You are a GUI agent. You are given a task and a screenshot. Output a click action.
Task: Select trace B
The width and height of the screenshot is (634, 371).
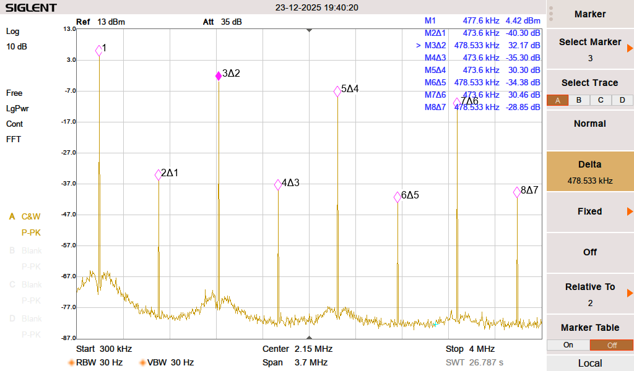point(579,100)
